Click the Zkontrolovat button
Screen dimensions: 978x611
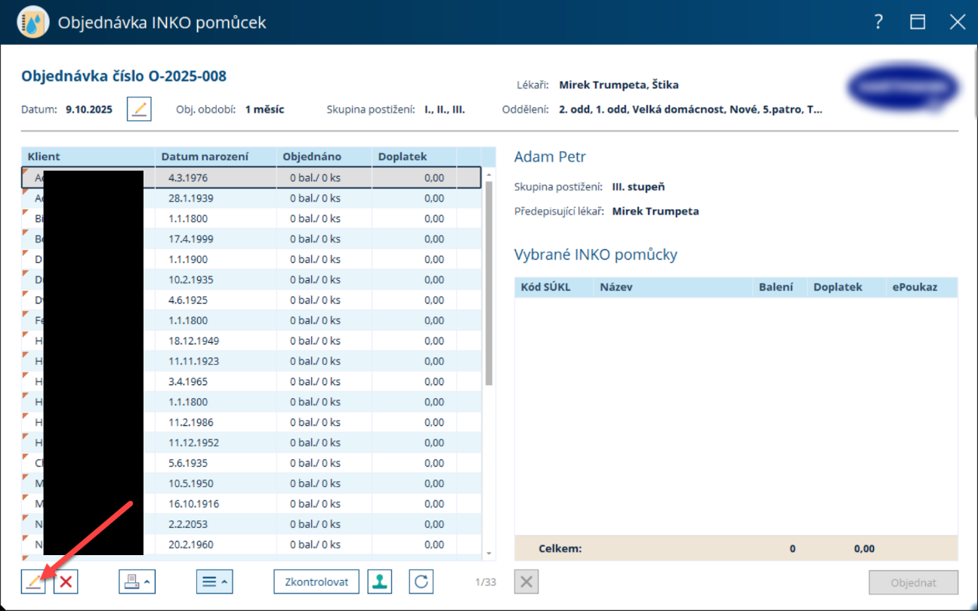(x=316, y=582)
